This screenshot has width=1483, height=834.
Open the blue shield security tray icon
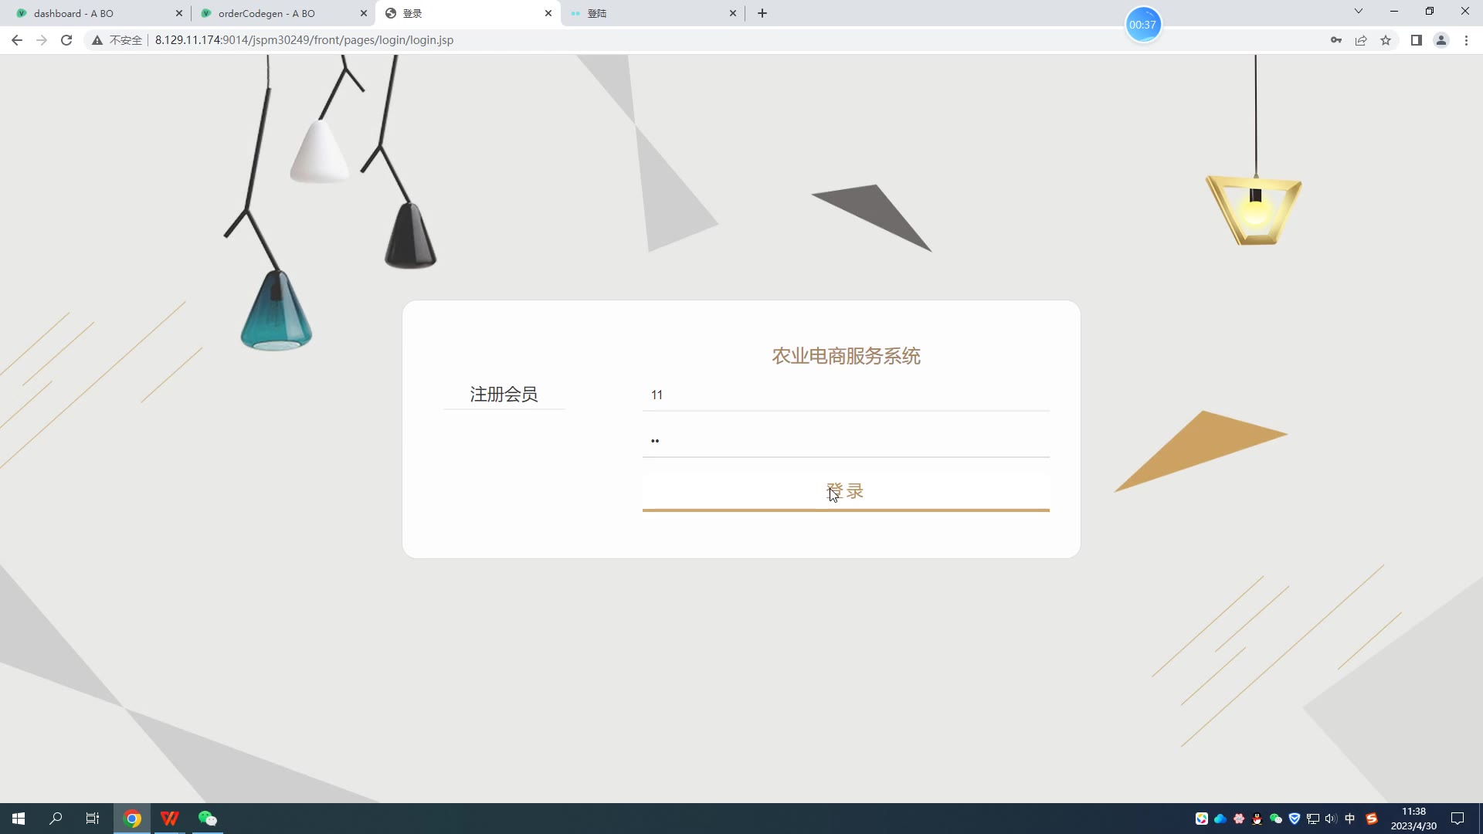click(1295, 819)
